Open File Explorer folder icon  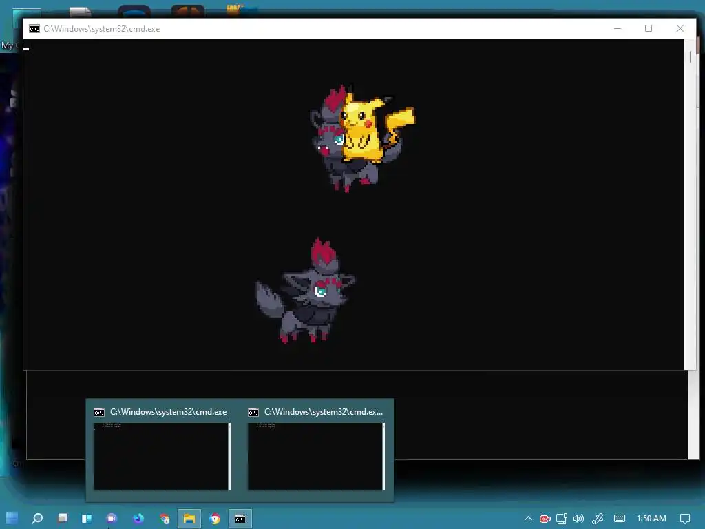click(x=189, y=519)
